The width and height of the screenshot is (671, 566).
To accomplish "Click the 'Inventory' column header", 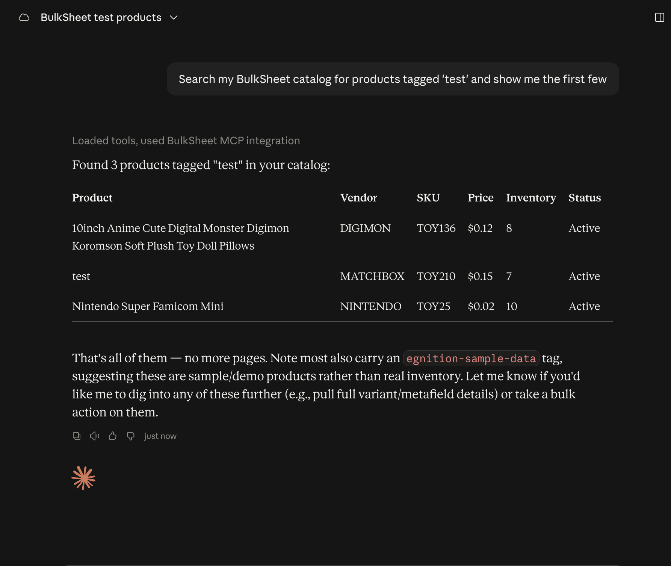I will pyautogui.click(x=531, y=198).
